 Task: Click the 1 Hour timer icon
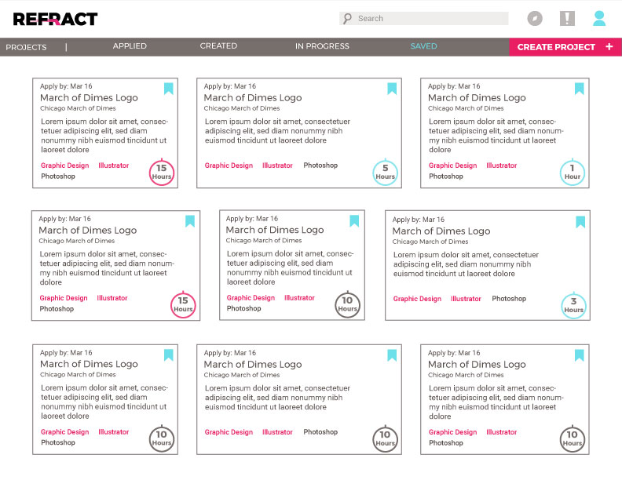click(573, 173)
